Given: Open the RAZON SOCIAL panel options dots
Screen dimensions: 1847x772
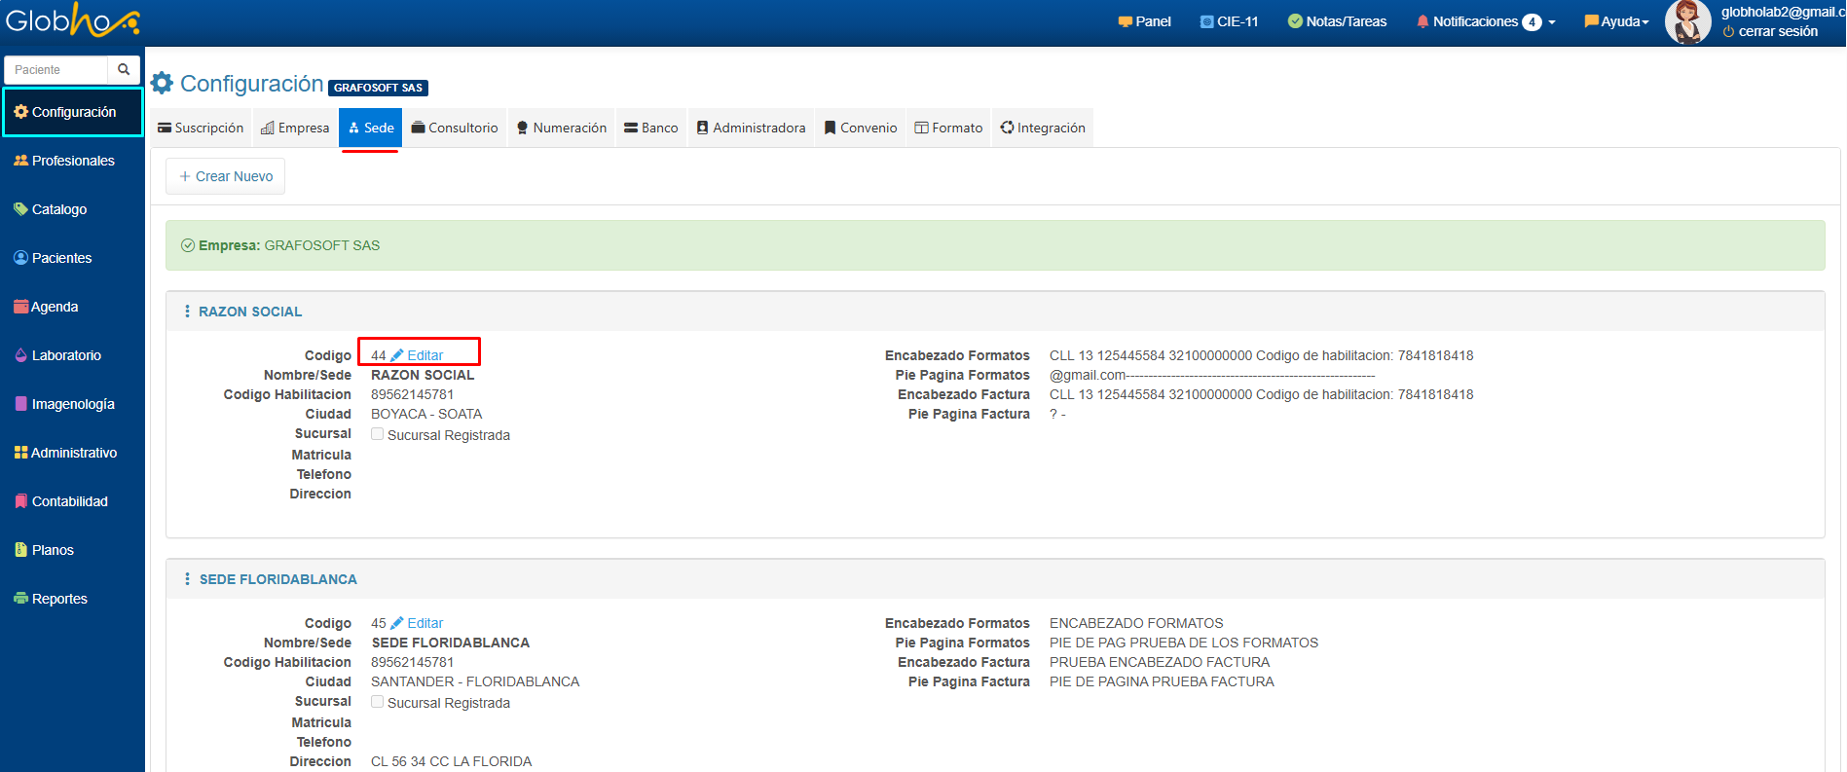Looking at the screenshot, I should [187, 312].
